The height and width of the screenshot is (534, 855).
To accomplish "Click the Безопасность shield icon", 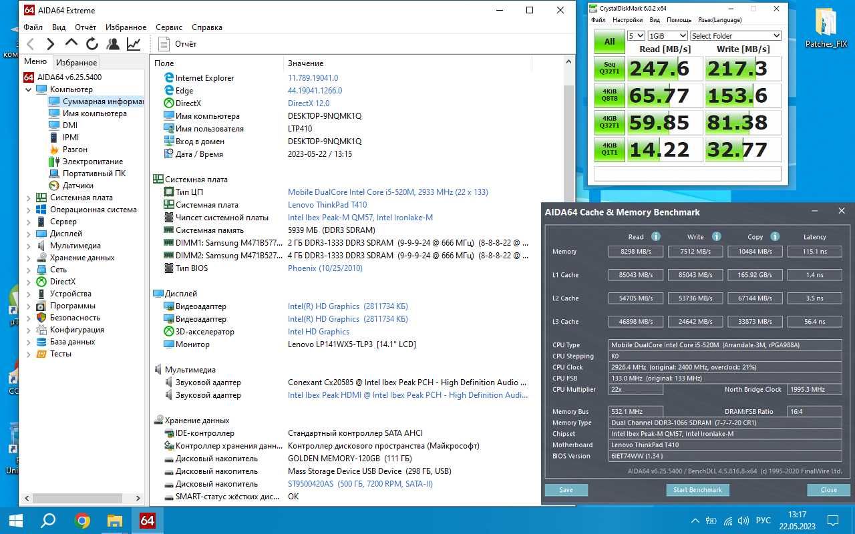I will click(x=41, y=318).
